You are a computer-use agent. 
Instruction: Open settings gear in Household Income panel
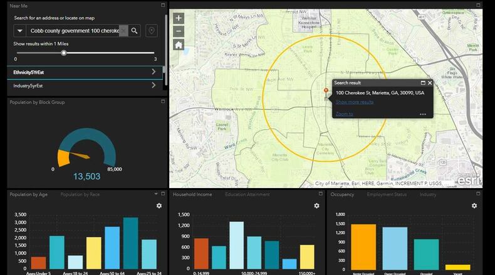pyautogui.click(x=316, y=206)
